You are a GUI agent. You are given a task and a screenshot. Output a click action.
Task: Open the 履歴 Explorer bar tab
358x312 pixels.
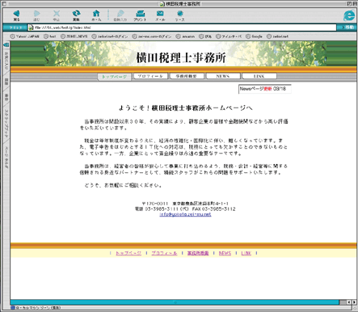pyautogui.click(x=6, y=82)
